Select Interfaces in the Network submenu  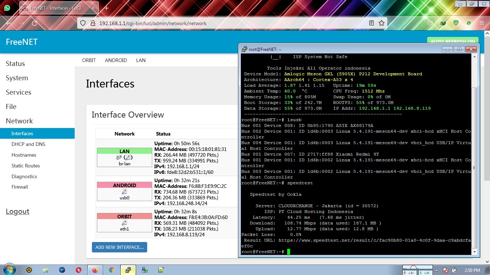[x=37, y=133]
